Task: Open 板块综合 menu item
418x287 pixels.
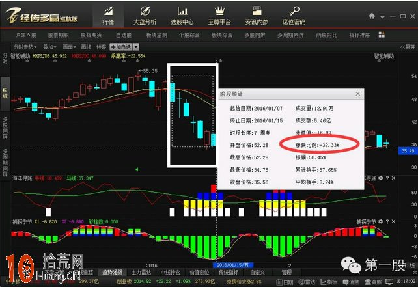Action: pos(222,35)
